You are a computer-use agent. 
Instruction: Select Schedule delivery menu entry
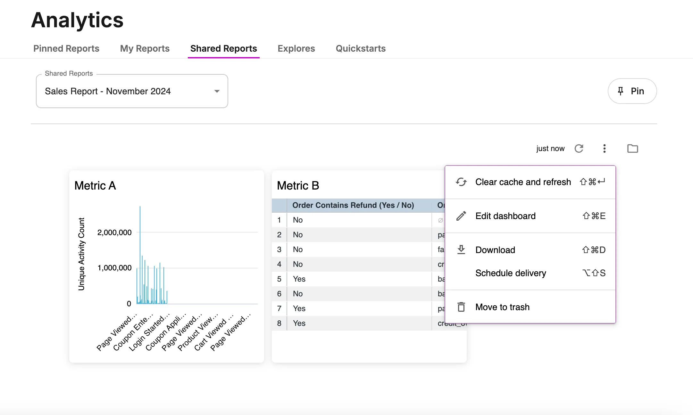coord(530,273)
